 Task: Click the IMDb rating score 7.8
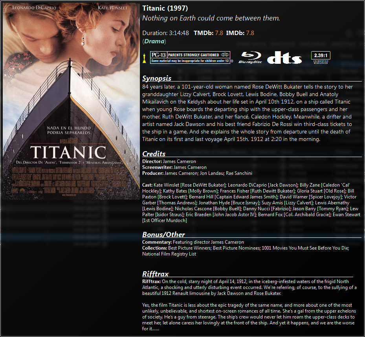(250, 33)
